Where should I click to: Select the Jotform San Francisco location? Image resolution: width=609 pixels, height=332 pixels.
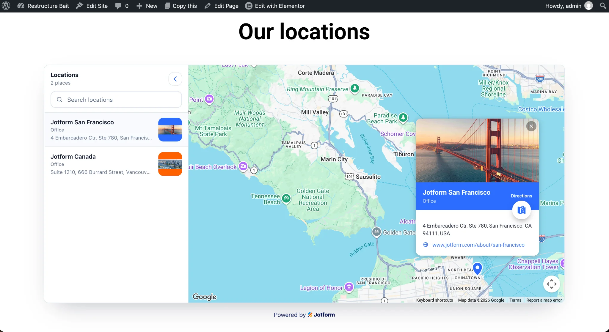tap(116, 130)
